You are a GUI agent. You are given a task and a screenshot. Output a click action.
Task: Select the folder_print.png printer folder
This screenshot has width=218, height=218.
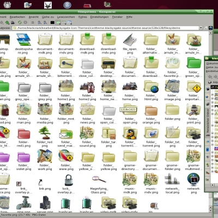(x=194, y=110)
